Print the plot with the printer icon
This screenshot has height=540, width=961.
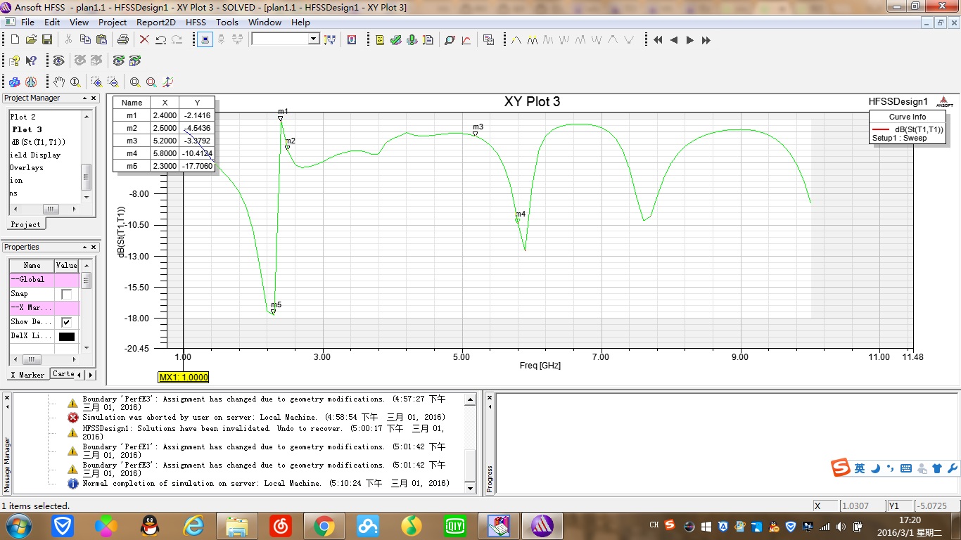(123, 39)
